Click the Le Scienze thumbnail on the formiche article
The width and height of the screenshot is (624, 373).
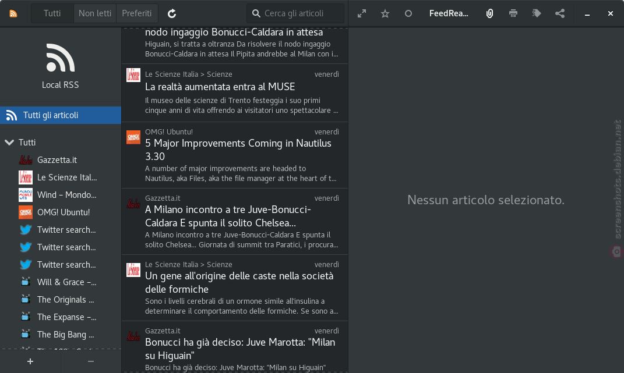[133, 270]
